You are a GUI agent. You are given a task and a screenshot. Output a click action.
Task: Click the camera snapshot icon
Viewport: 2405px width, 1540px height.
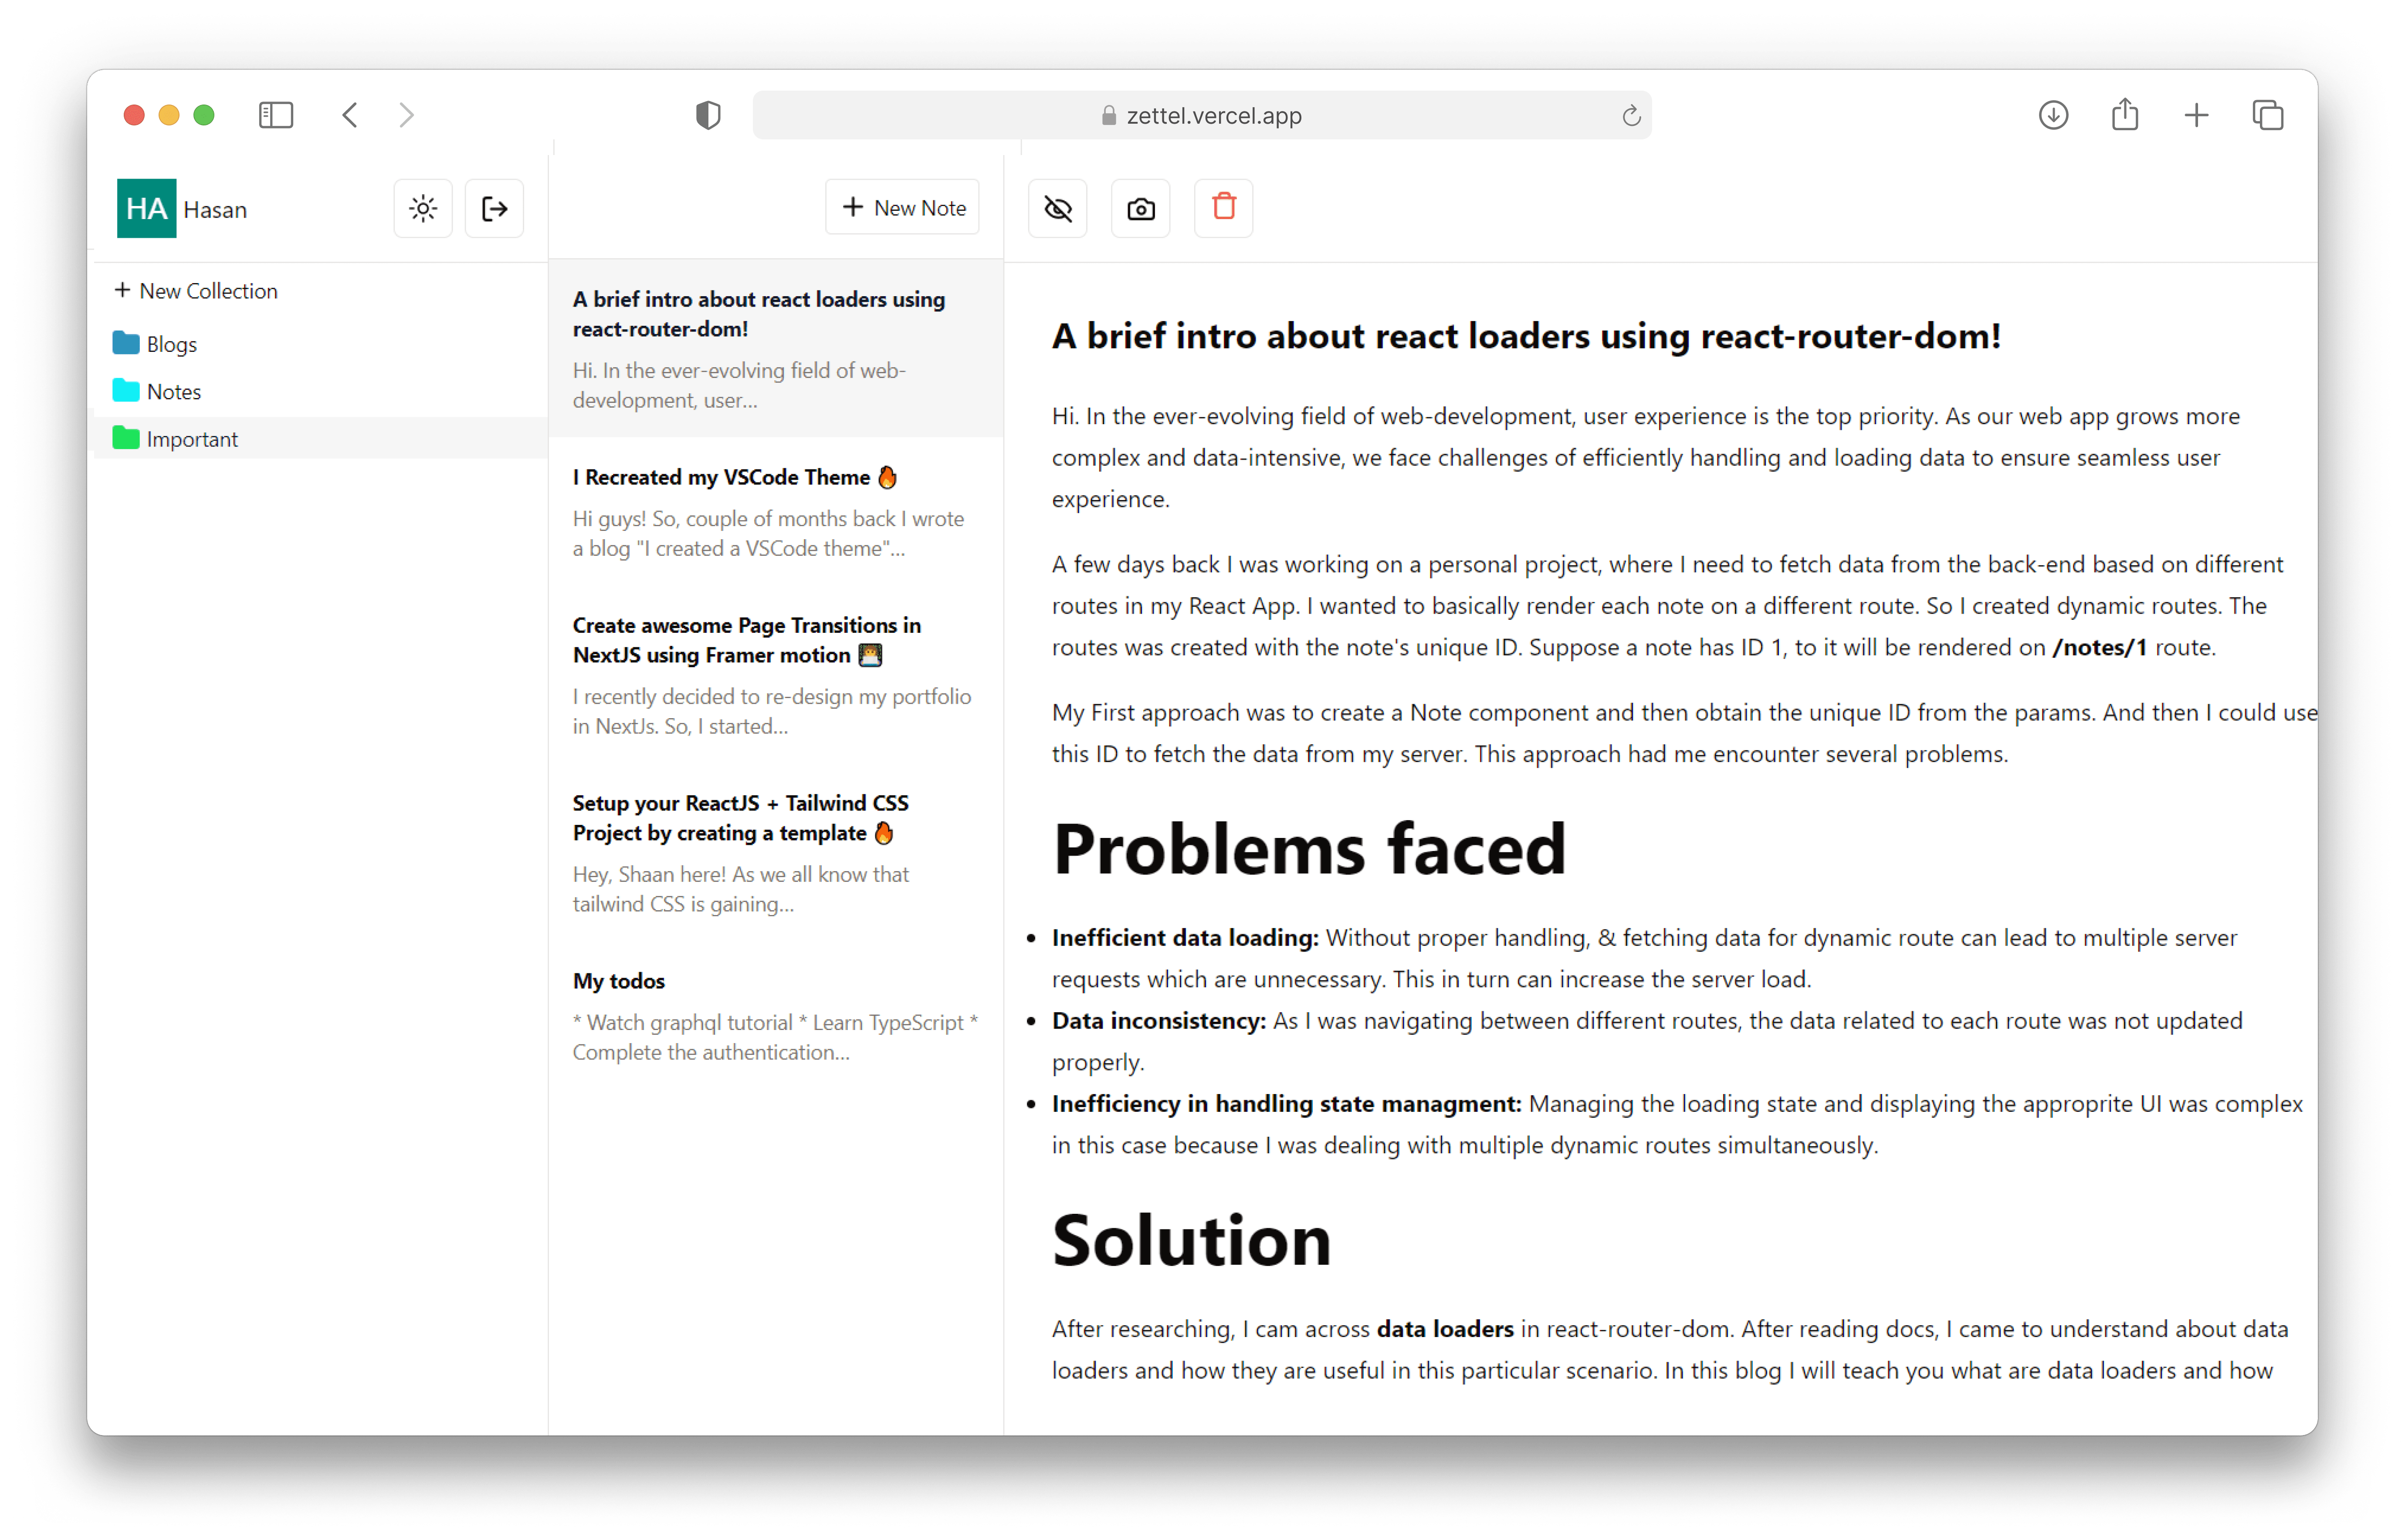click(x=1141, y=208)
